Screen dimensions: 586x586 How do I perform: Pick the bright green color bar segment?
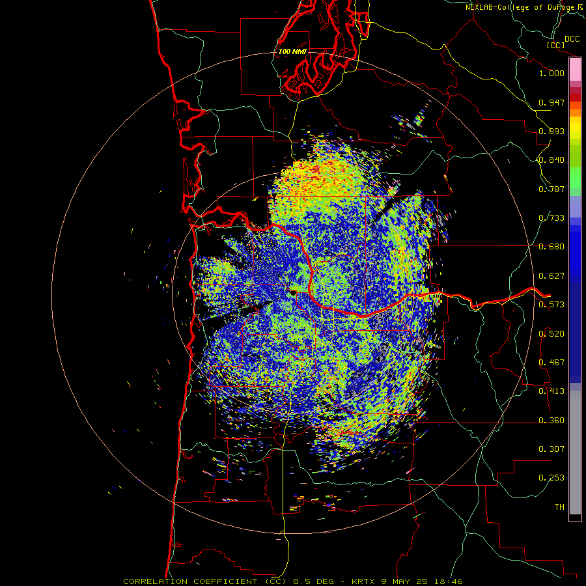point(575,178)
